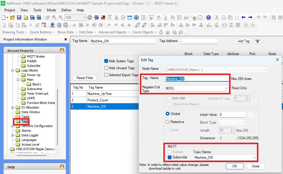The height and width of the screenshot is (174, 283).
Task: Expand the IO Allocation tree node
Action: [13, 107]
